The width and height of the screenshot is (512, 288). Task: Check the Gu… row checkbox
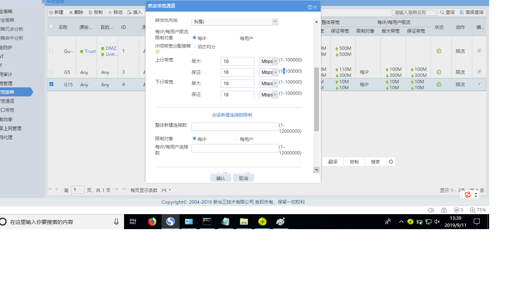[51, 51]
